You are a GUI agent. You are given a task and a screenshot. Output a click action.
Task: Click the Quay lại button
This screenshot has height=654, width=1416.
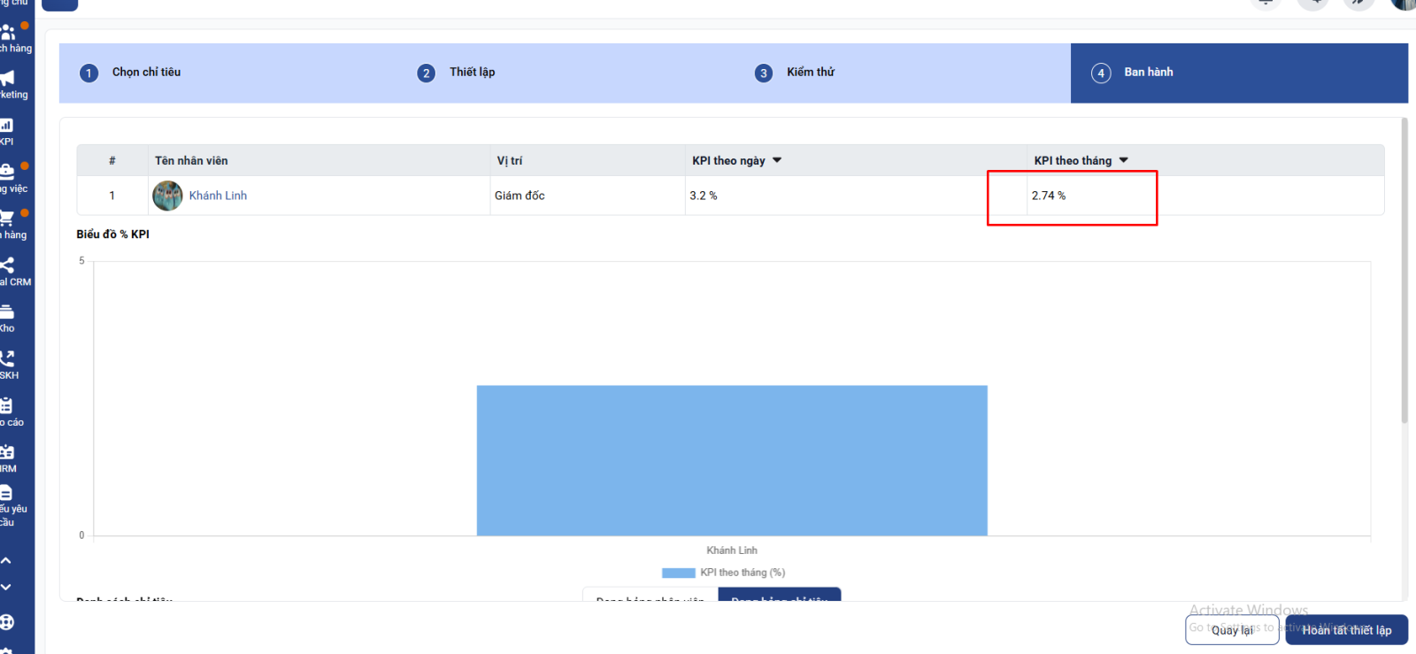[1232, 630]
